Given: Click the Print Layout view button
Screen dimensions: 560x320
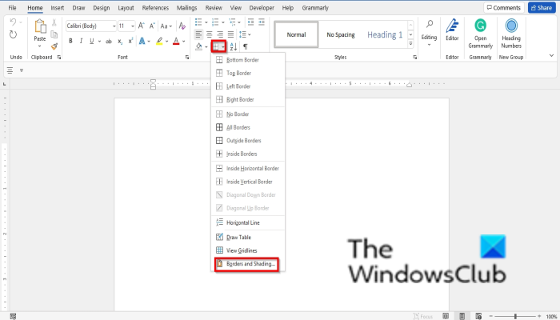Looking at the screenshot, I should point(462,316).
